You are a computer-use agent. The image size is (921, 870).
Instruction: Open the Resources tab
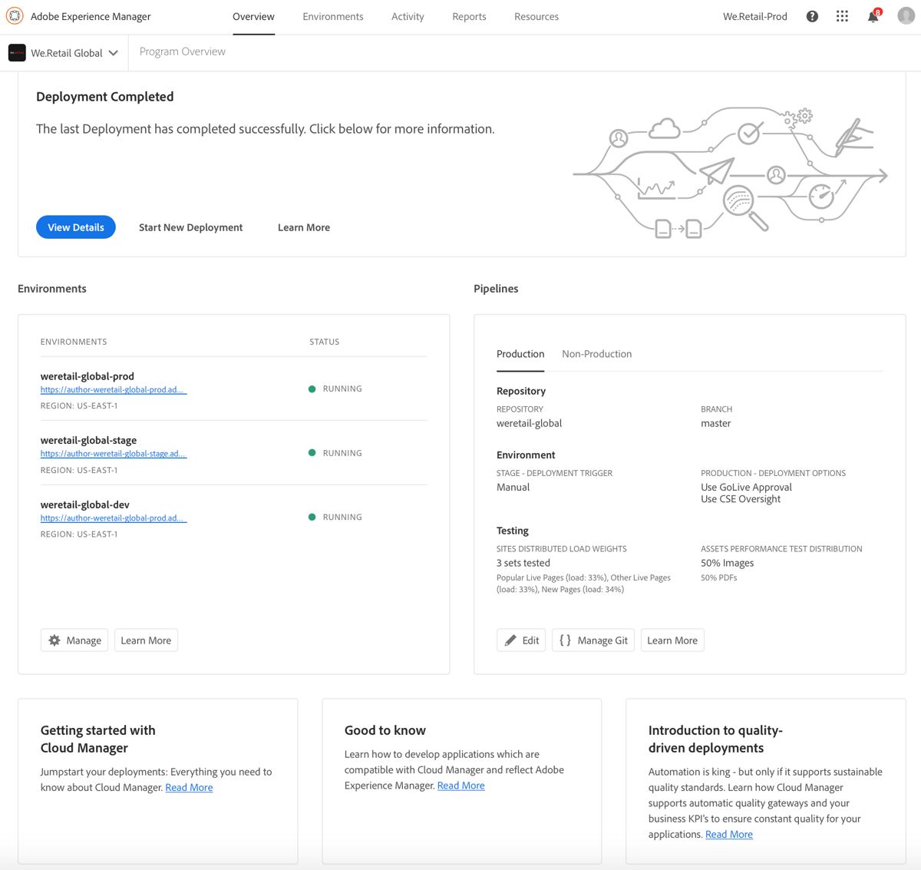(536, 16)
